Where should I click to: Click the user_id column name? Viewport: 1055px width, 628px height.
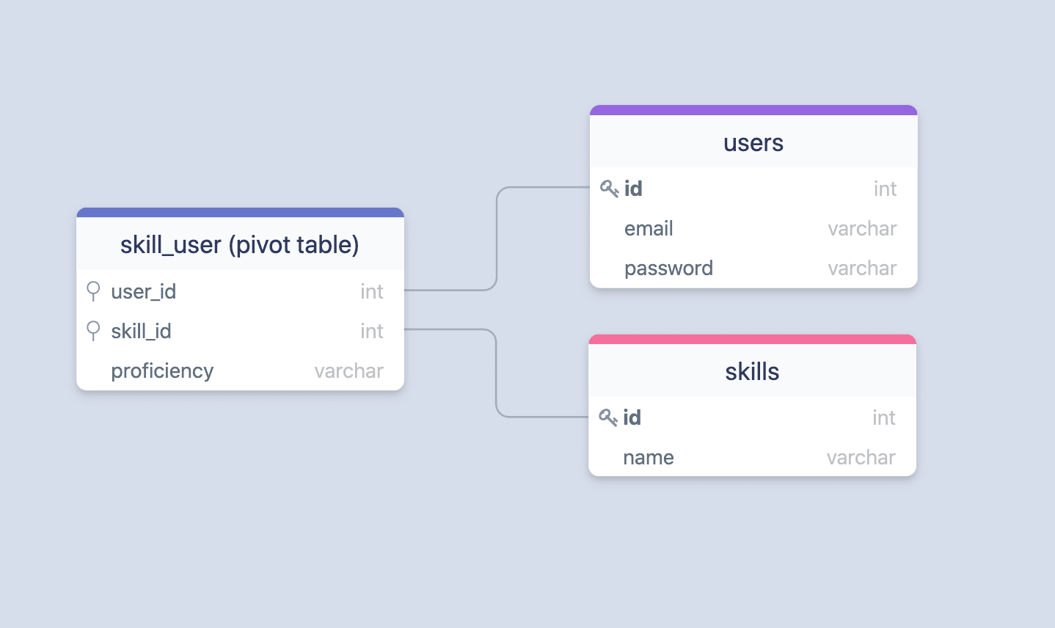click(x=144, y=292)
